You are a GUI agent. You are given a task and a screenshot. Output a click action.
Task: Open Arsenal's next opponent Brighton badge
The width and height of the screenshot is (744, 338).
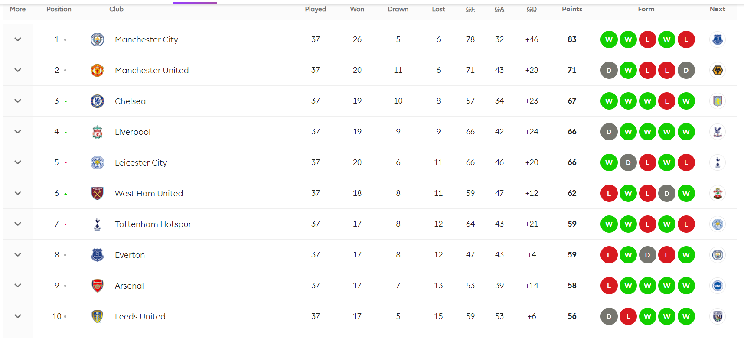[x=718, y=286]
